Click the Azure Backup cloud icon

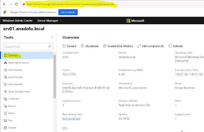(x=5, y=70)
